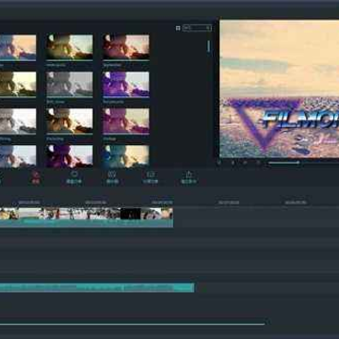Image resolution: width=339 pixels, height=339 pixels.
Task: Click the fourth playback control under preview
Action: tap(258, 162)
